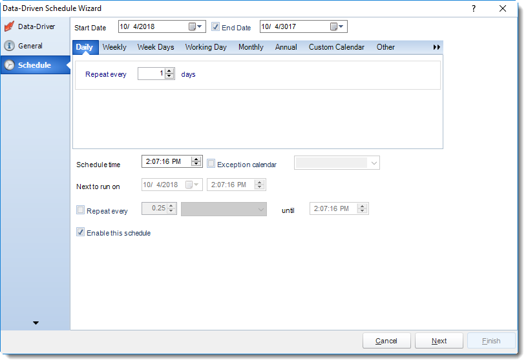Click the help question mark in title bar

[474, 8]
